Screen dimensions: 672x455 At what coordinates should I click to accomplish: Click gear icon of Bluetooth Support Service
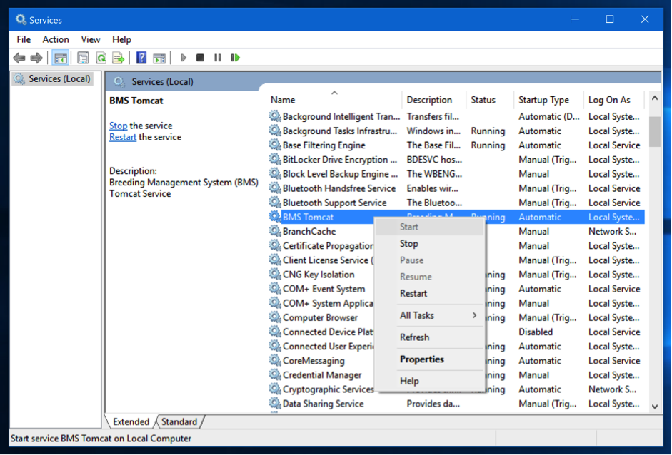coord(275,203)
